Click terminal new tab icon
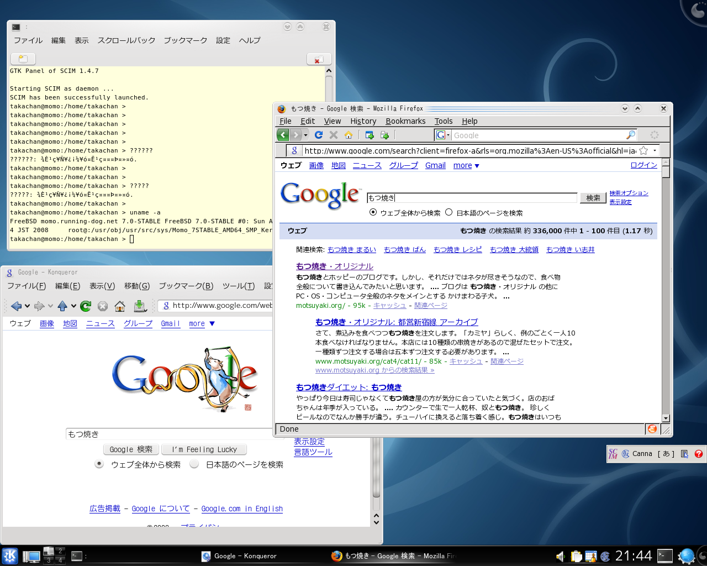This screenshot has height=566, width=707. [23, 59]
